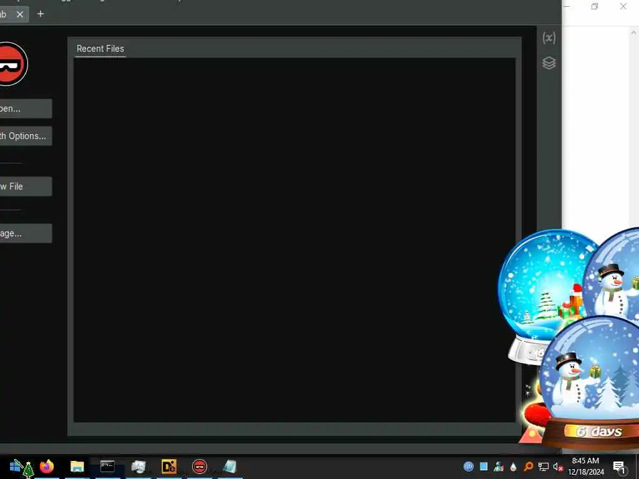Click the Open with Options... button
This screenshot has width=639, height=479.
coord(26,136)
